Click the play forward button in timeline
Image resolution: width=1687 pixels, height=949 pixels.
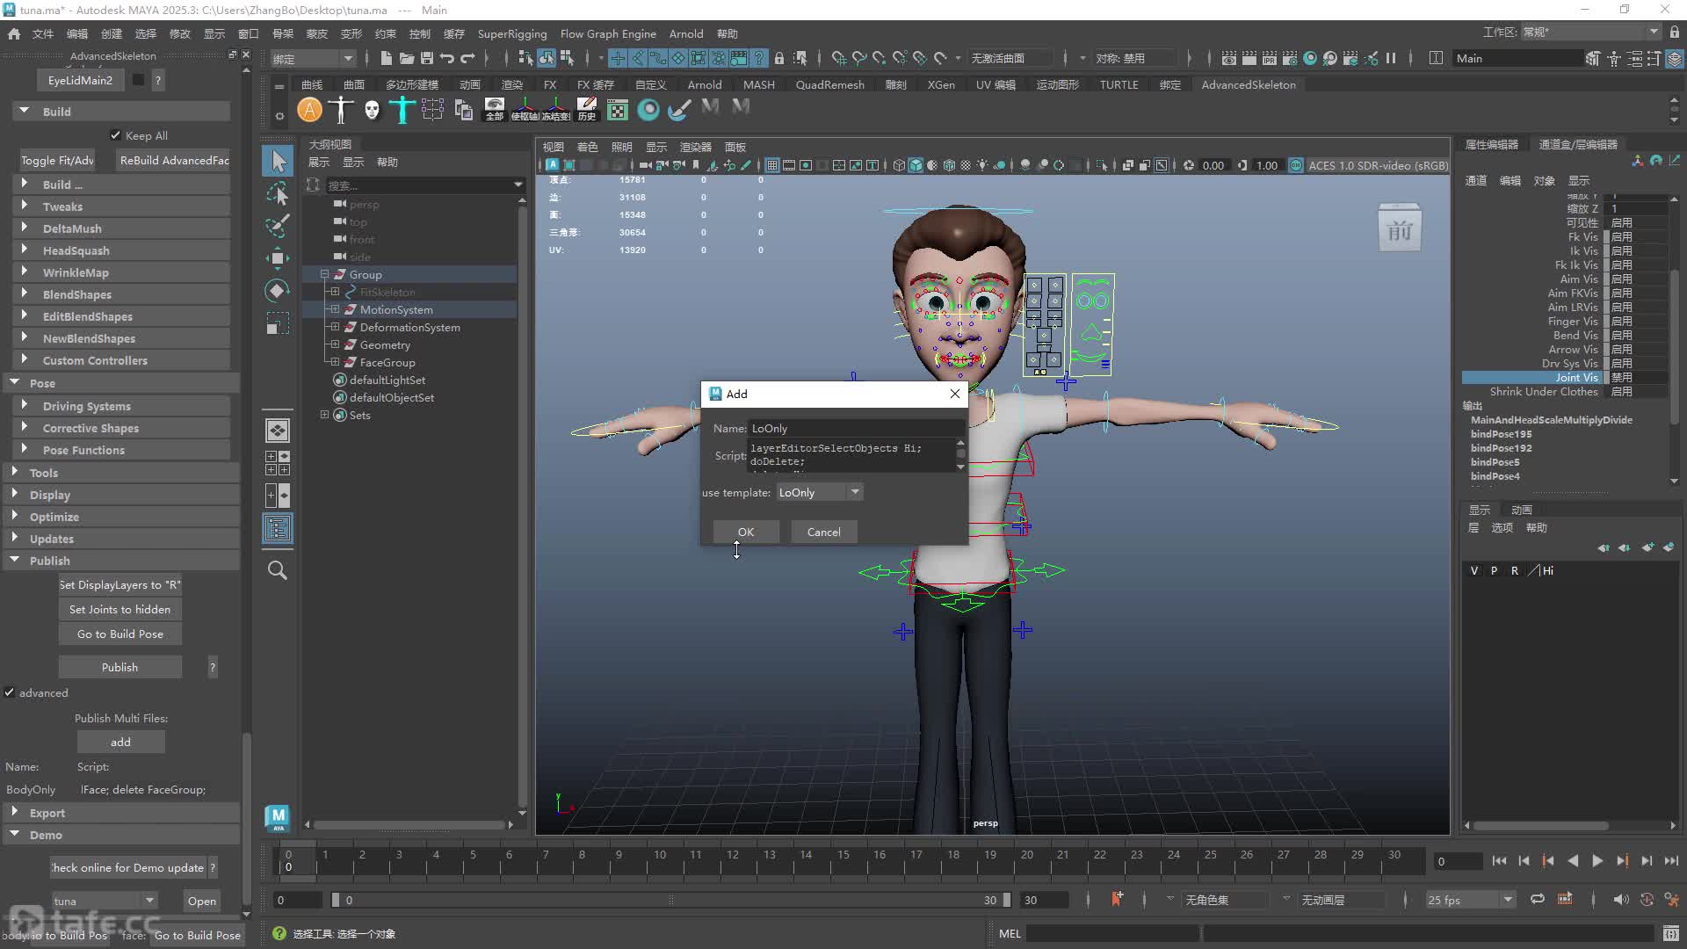pos(1597,861)
